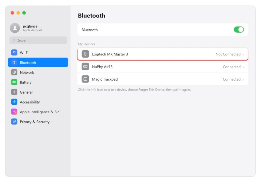Click the pcglance account avatar

[15, 28]
